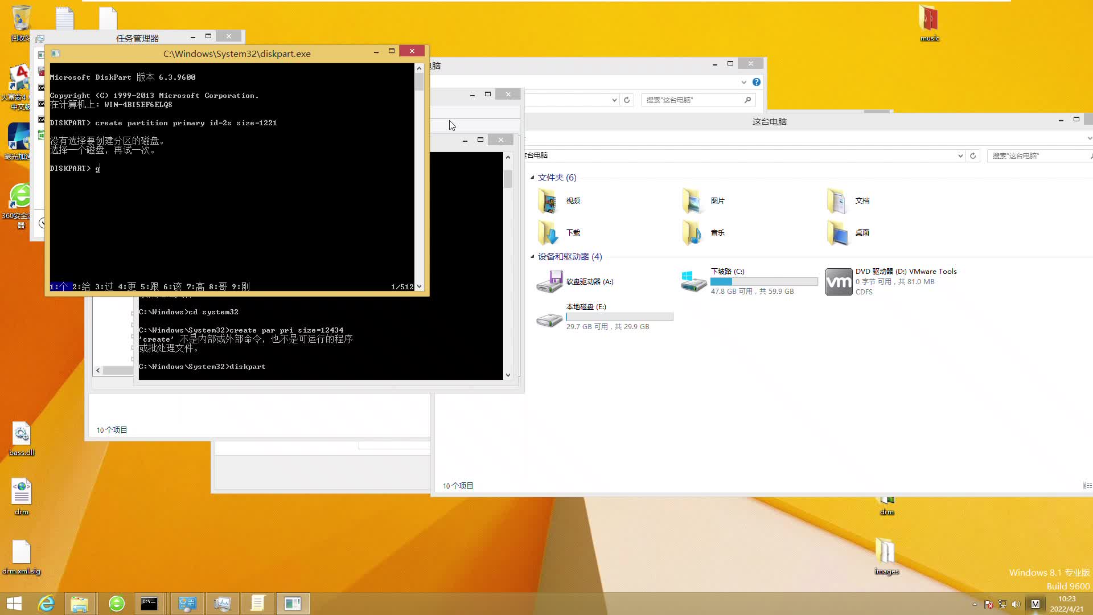Screen dimensions: 1093x615
Task: Open File Explorer from the taskbar
Action: pyautogui.click(x=80, y=603)
